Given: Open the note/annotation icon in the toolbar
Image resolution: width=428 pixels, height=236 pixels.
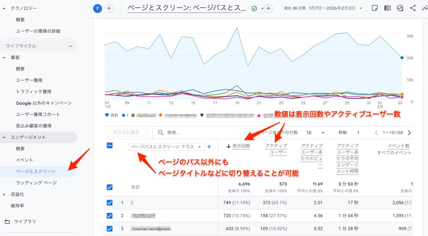Looking at the screenshot, I should pos(374,8).
